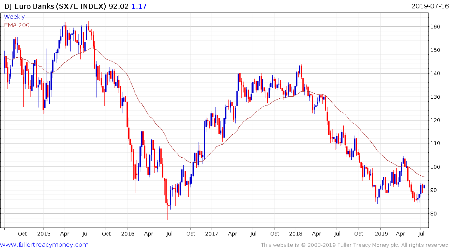Click the 140 price axis label
Viewport: 449px width, 251px height.
pos(435,74)
